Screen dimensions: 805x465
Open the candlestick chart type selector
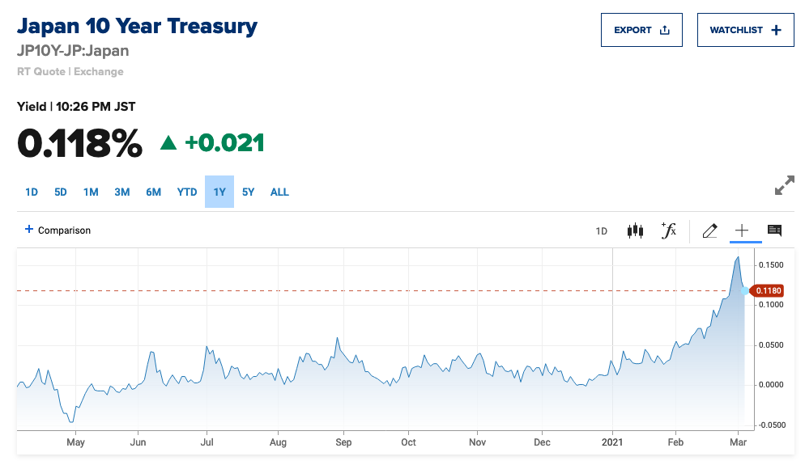point(635,230)
